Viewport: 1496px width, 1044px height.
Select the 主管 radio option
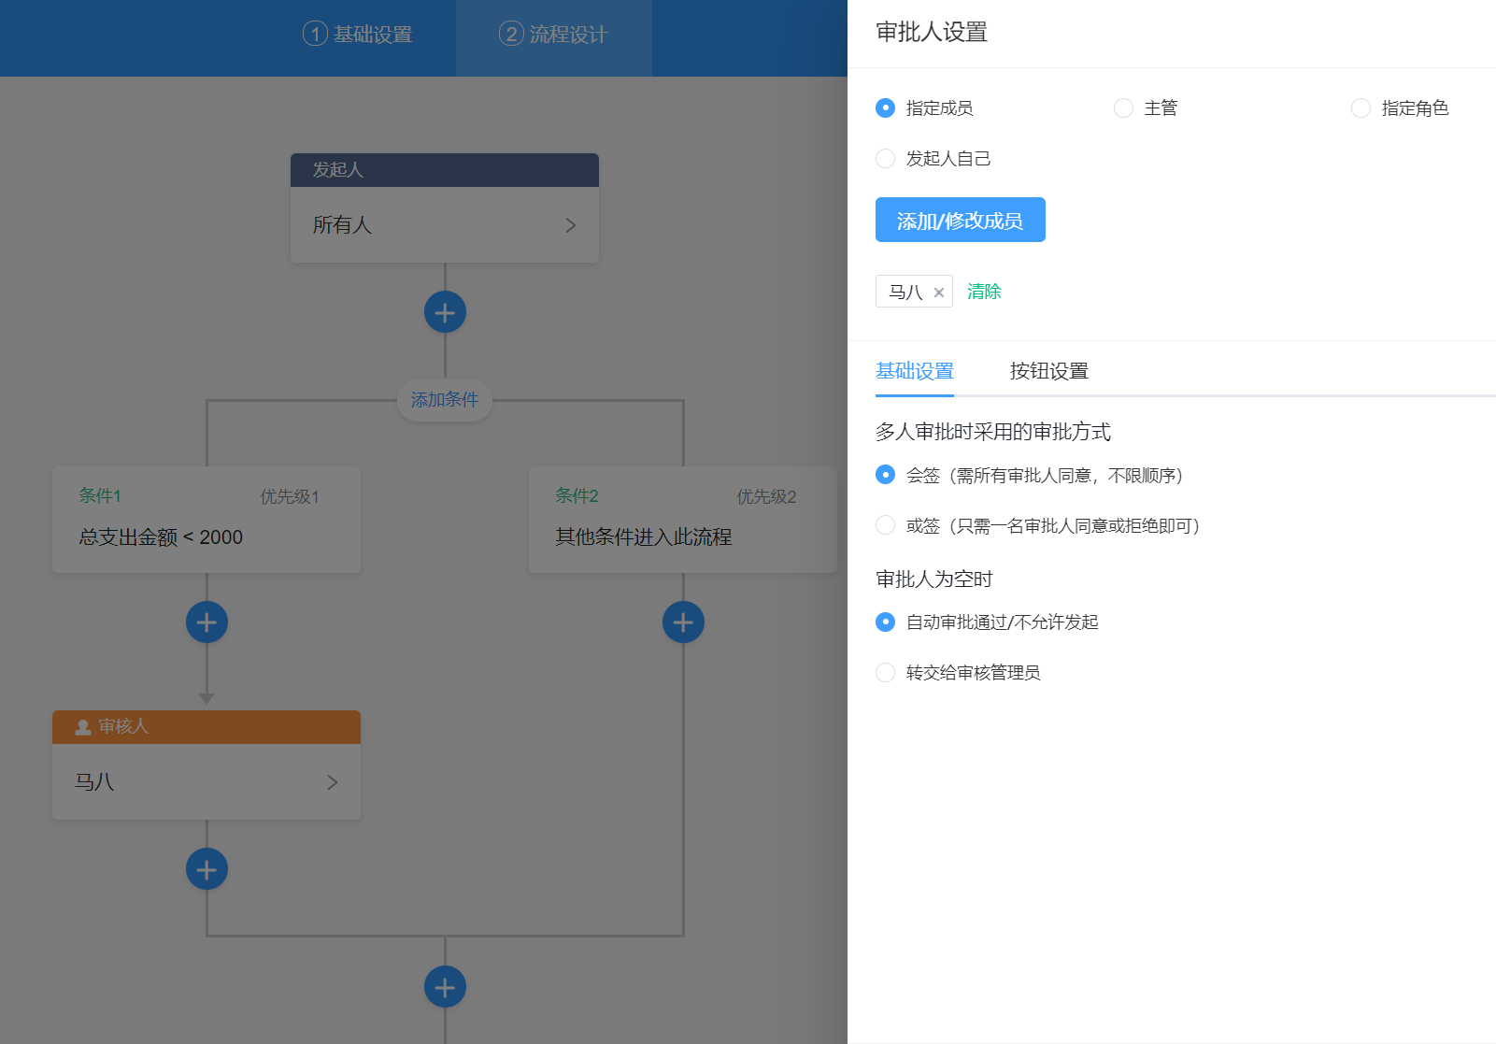(1123, 107)
